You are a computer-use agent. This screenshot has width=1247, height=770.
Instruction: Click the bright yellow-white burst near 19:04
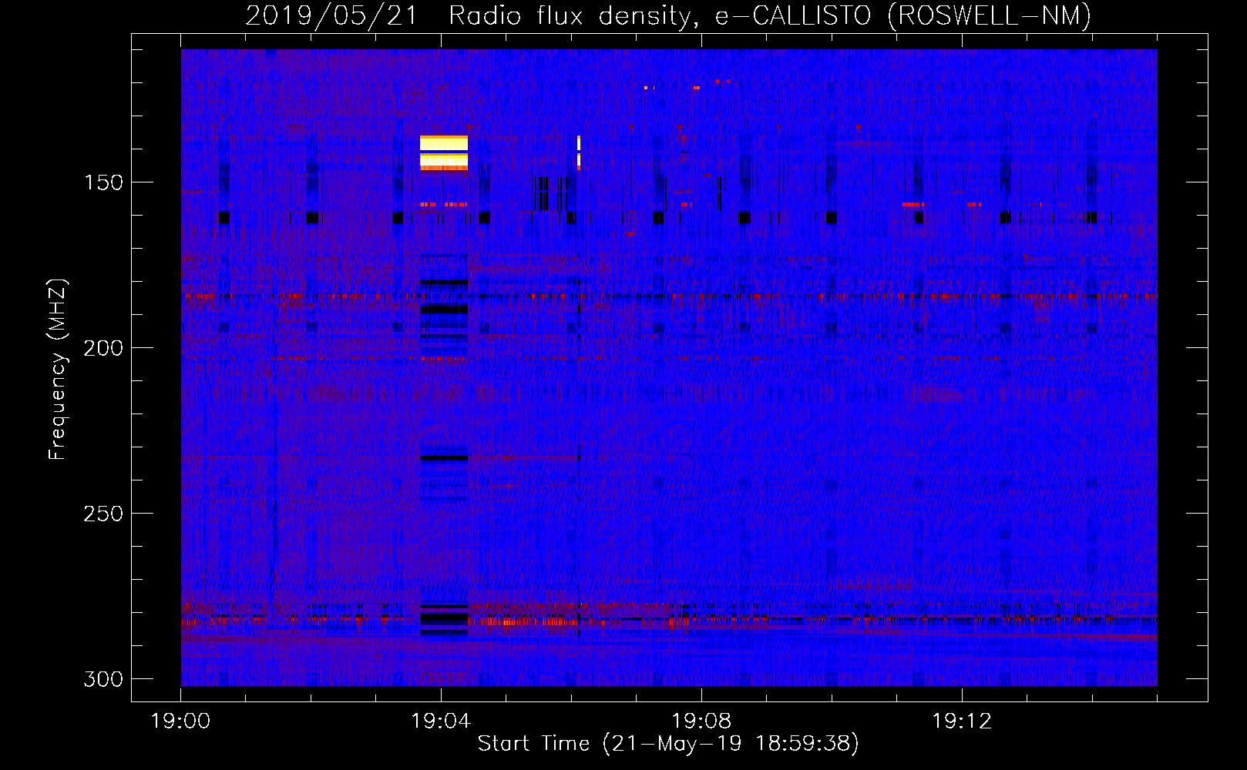444,152
